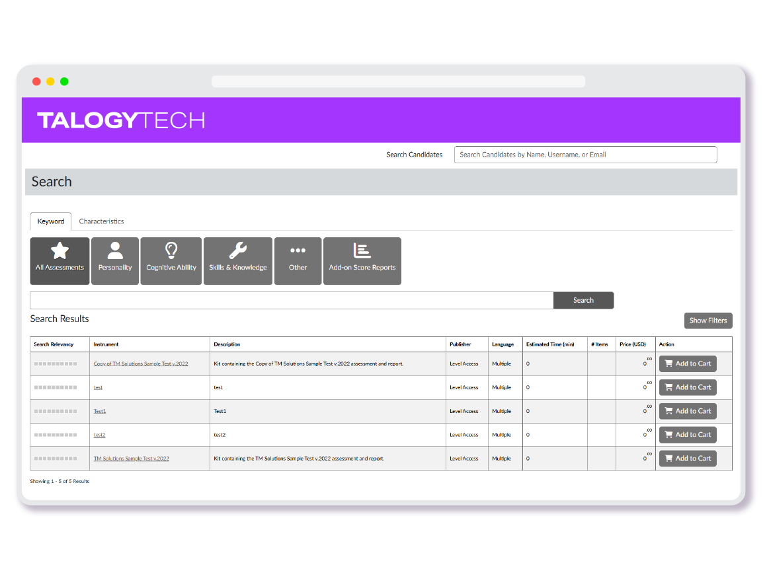
Task: Select the Other assessments ellipsis icon
Action: point(298,250)
